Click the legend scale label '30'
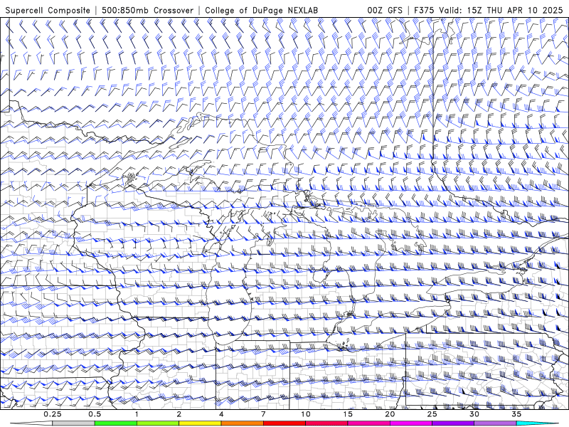569x427 pixels. (474, 414)
